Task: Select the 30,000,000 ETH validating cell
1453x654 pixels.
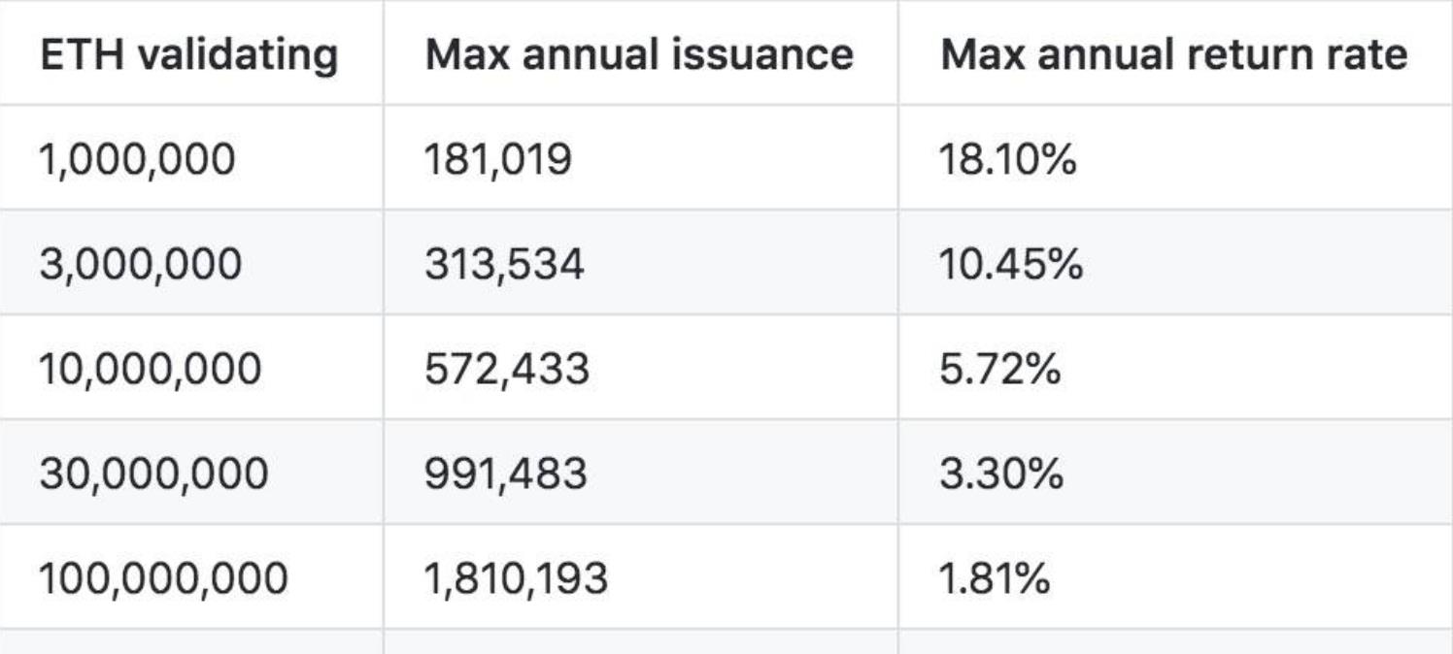Action: point(153,474)
